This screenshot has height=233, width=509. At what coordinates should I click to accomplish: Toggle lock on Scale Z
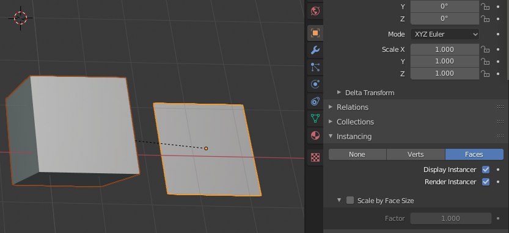tap(485, 74)
